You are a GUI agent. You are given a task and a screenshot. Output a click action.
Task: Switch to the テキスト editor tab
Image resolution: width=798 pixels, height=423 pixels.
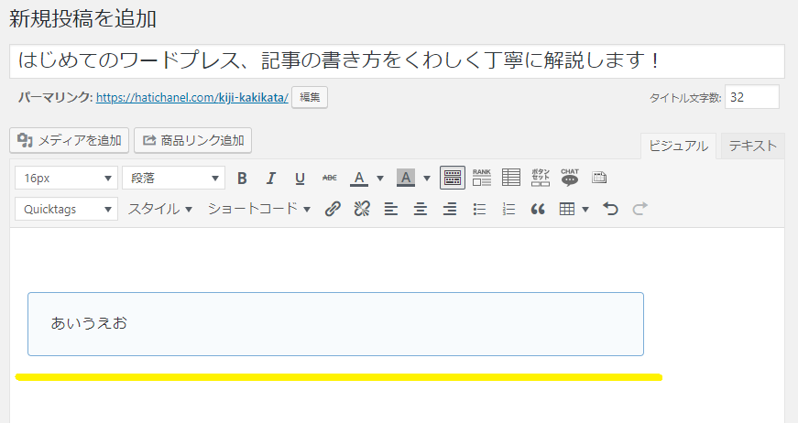753,146
